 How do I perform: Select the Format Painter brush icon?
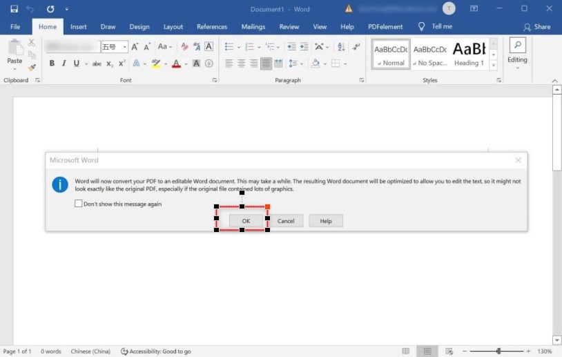click(x=32, y=68)
